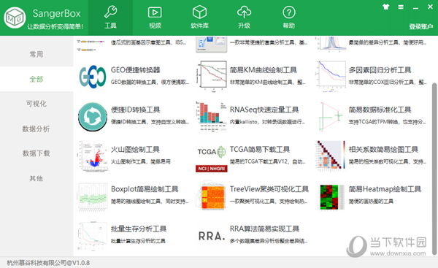The width and height of the screenshot is (438, 268).
Task: Open the 工具 (Tools) tab
Action: tap(110, 18)
